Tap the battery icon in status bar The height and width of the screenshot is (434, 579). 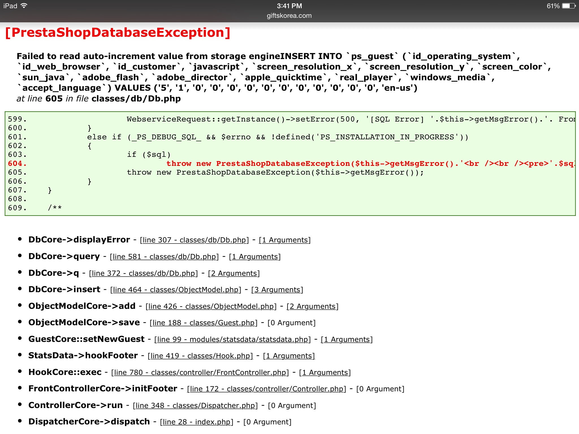(x=569, y=6)
